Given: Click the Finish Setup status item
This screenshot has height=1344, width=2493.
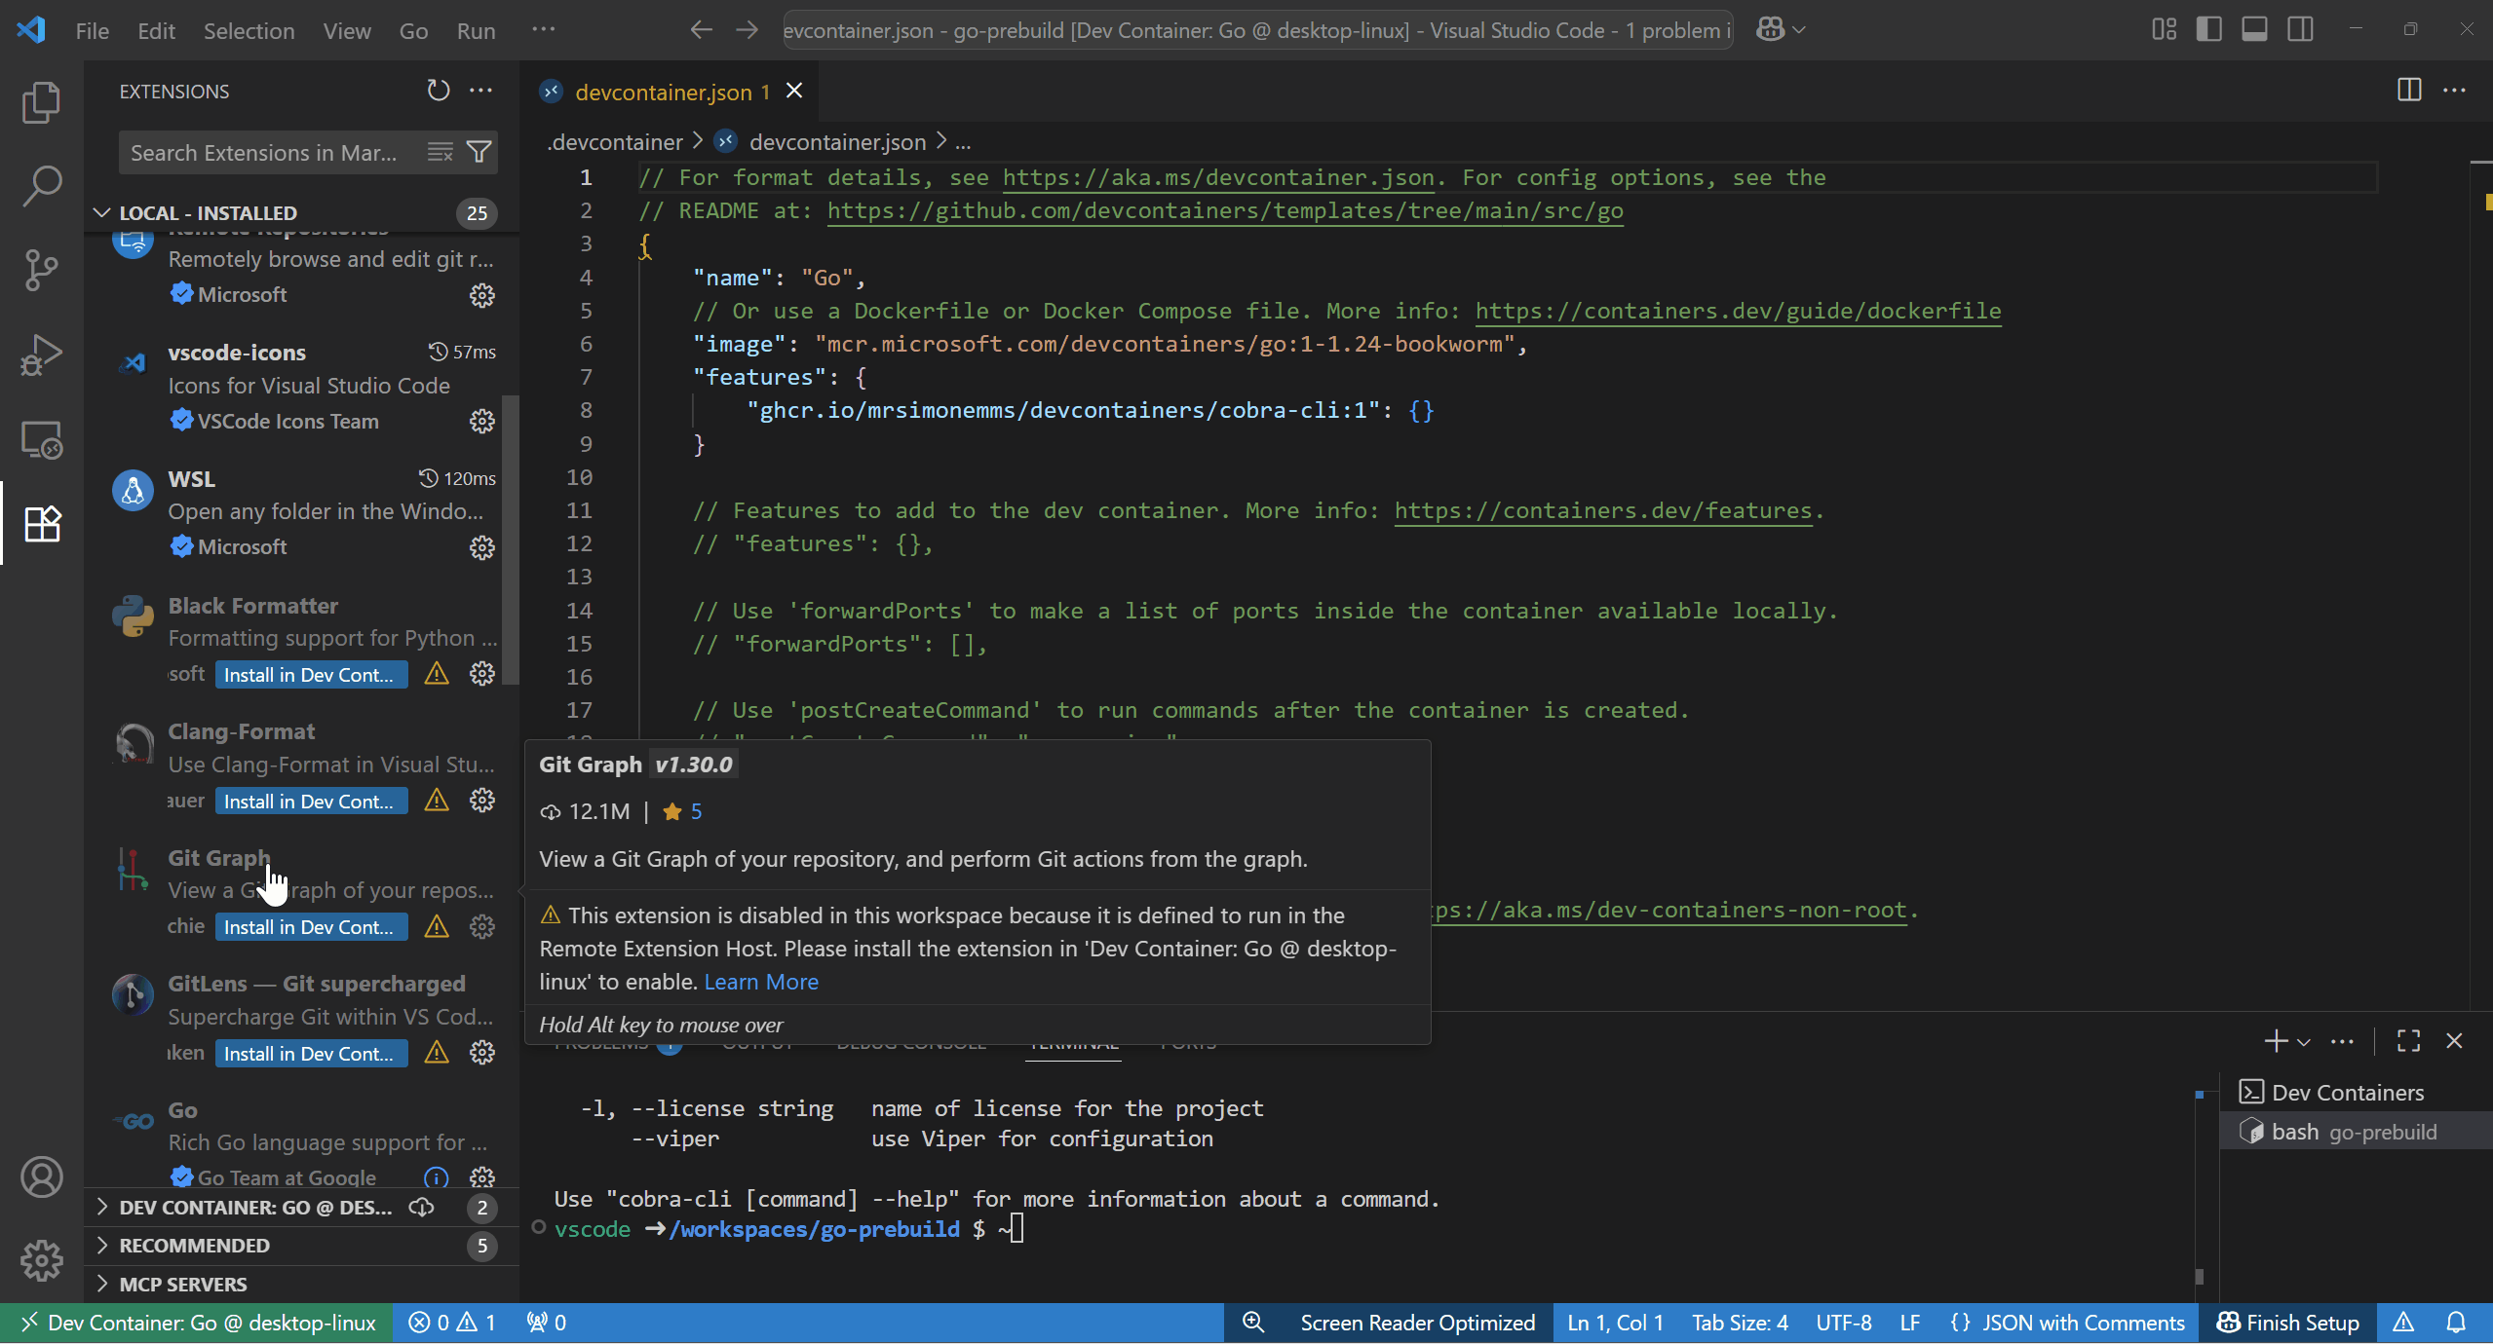Looking at the screenshot, I should [x=2287, y=1323].
